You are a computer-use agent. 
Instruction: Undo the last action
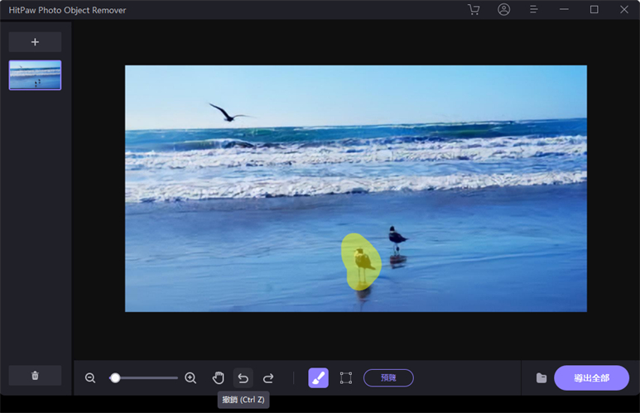click(243, 378)
